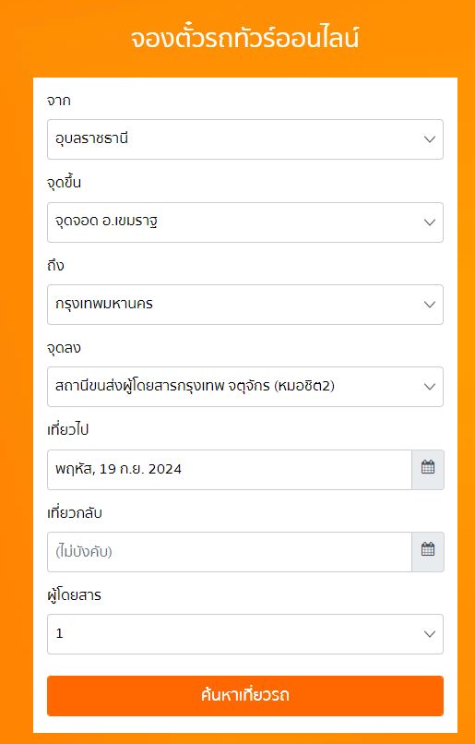
Task: Open the จุดขึ้น boarding point dropdown
Action: tap(245, 222)
